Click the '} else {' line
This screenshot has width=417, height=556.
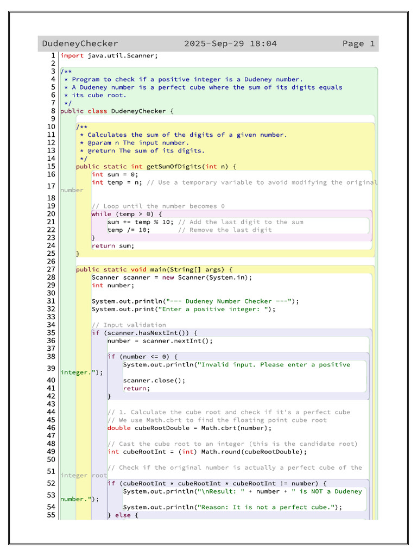[123, 515]
